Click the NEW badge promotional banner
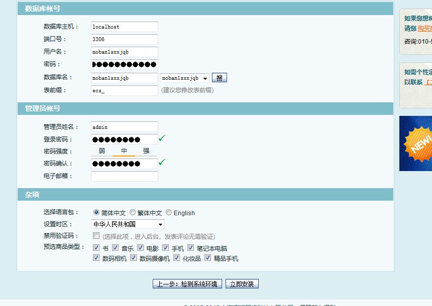 (416, 143)
